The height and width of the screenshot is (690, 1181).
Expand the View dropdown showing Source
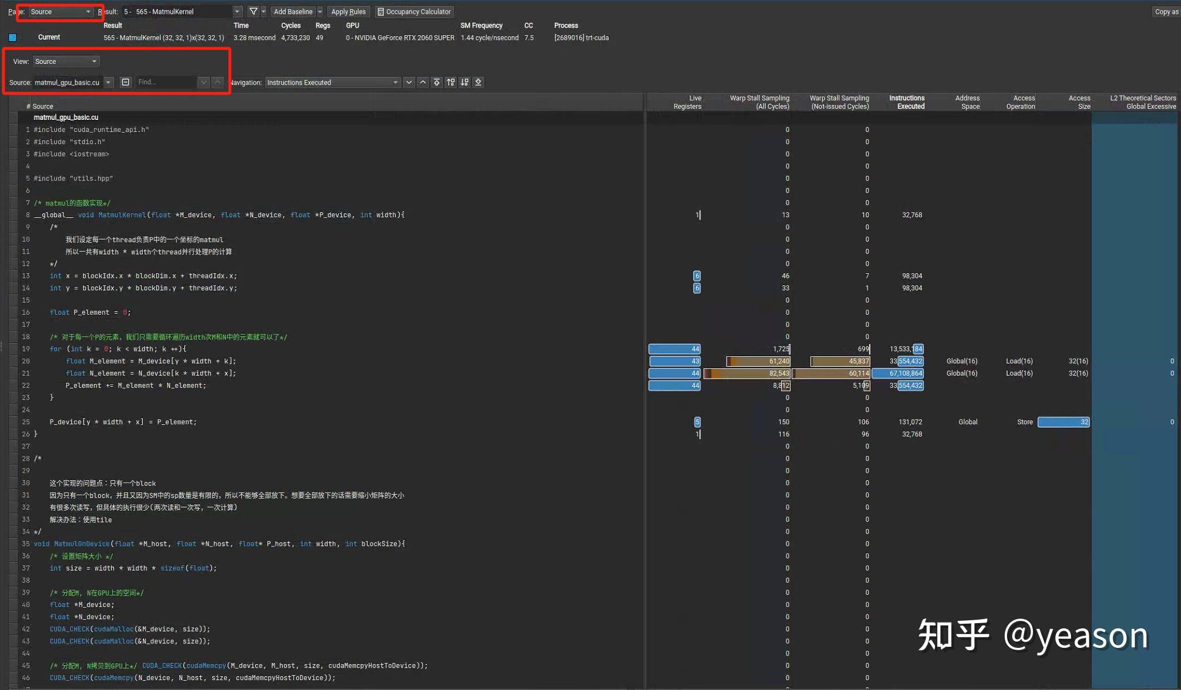coord(66,61)
